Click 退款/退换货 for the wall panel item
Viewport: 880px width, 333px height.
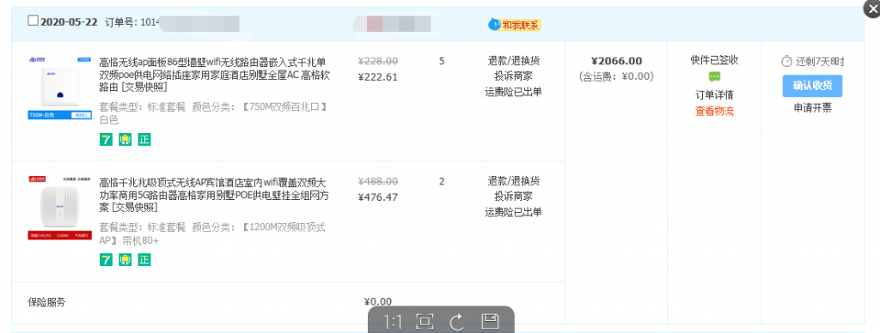point(514,61)
